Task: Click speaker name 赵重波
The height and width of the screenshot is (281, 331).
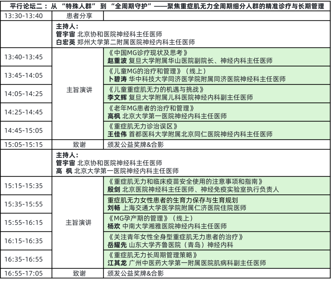Action: coord(117,61)
